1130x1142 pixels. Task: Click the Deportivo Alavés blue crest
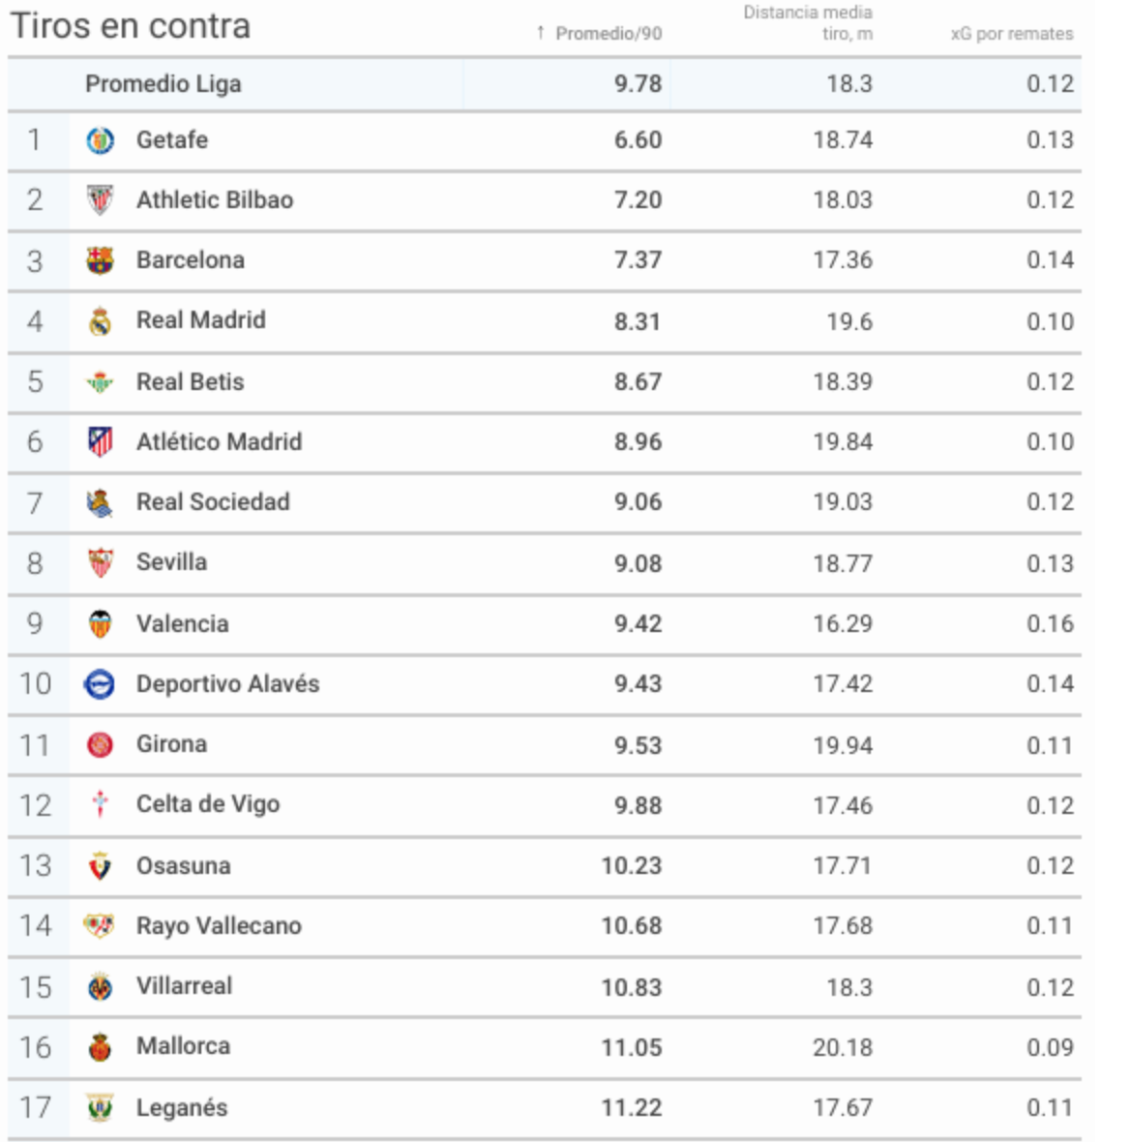(100, 684)
